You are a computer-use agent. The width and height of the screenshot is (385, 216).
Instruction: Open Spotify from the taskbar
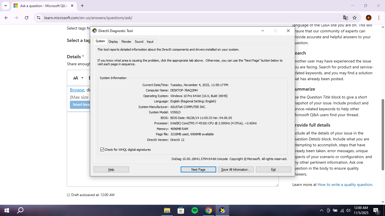(x=194, y=210)
